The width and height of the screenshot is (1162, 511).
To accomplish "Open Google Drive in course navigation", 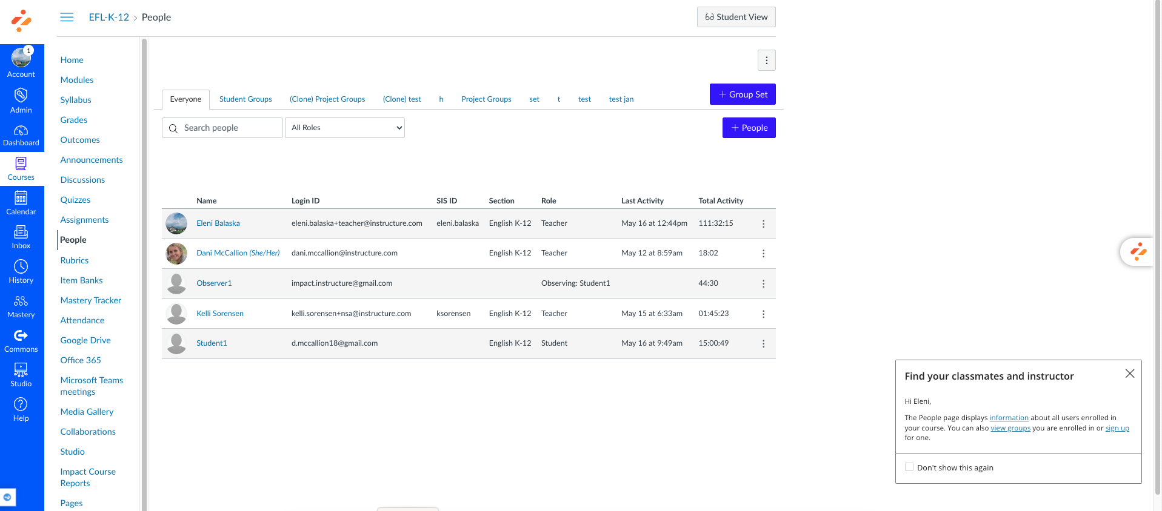I will (85, 340).
